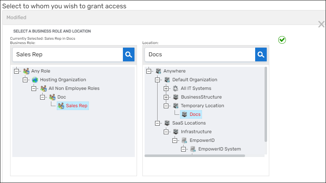Click the green checkmark confirm icon
Image resolution: width=326 pixels, height=183 pixels.
click(282, 40)
